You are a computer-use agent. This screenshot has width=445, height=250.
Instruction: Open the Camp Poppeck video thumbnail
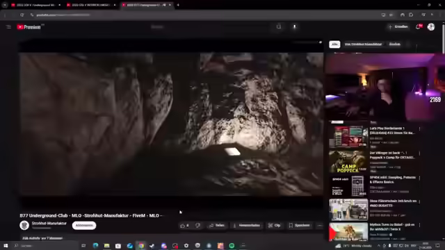[348, 161]
